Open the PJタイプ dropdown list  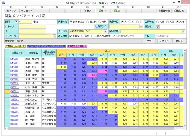coord(54,36)
